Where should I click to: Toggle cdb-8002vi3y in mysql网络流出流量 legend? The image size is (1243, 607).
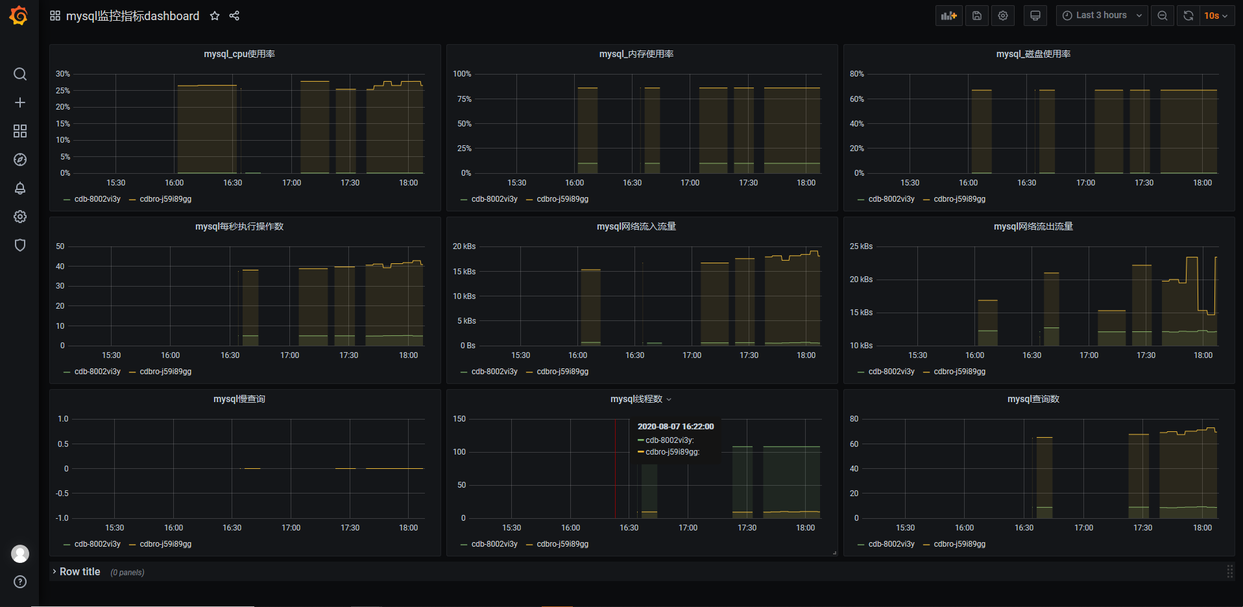891,372
